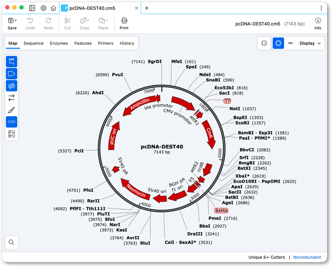Select the XbaI* enzyme label
This screenshot has width=332, height=267.
point(242,176)
